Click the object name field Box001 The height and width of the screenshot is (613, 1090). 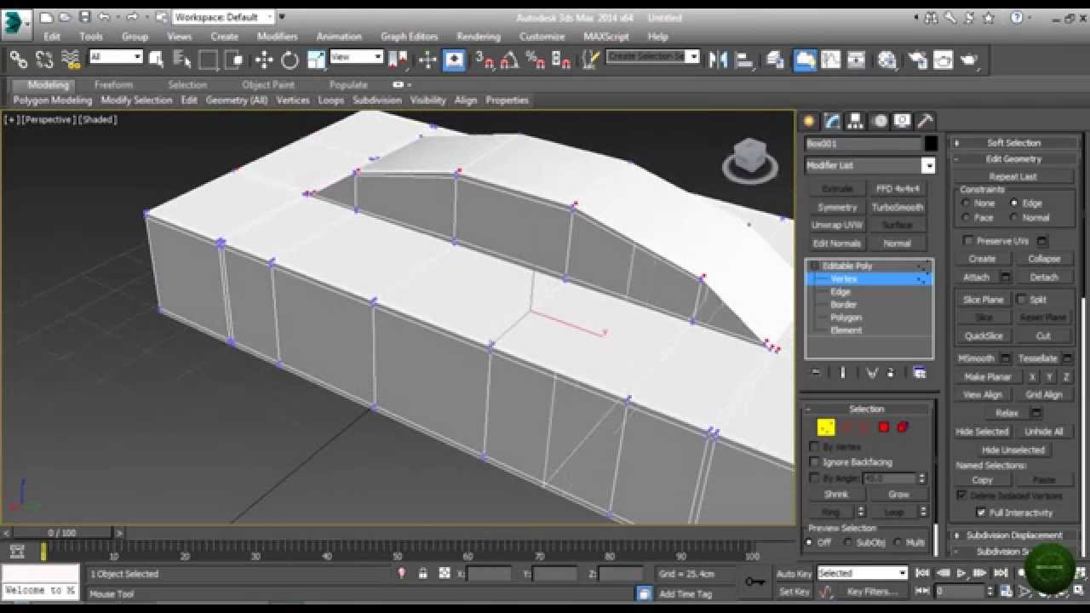pos(863,144)
